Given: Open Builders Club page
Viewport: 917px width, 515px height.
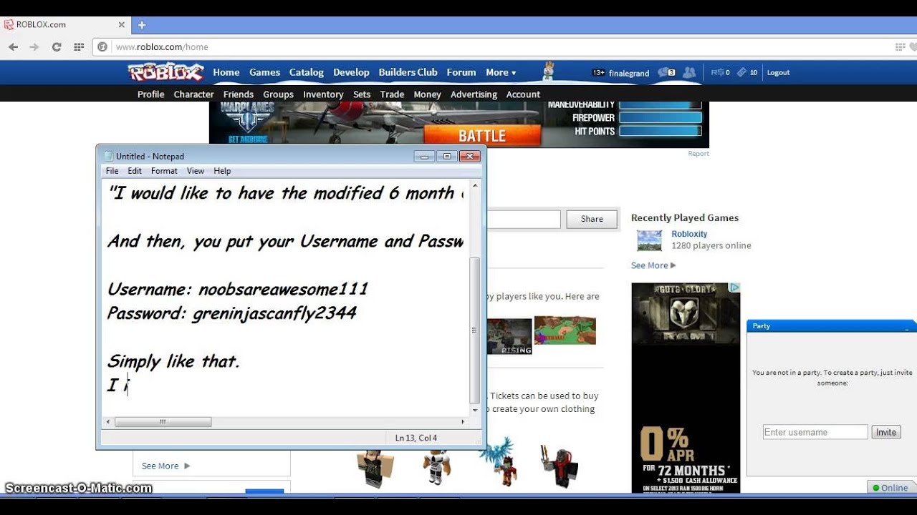Looking at the screenshot, I should [408, 72].
